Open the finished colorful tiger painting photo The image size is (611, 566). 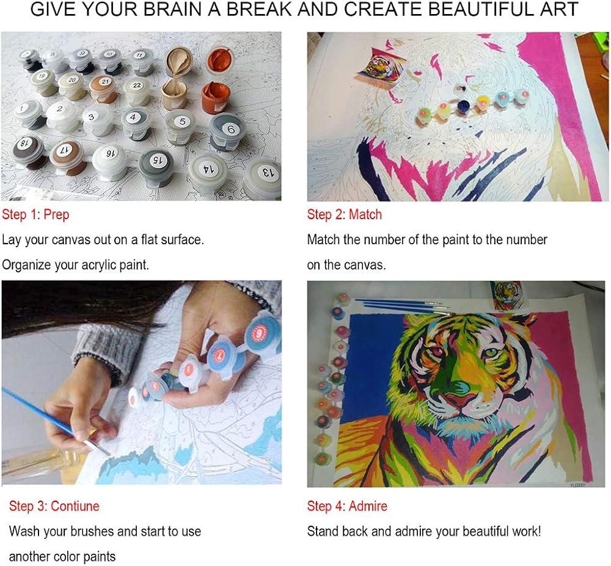pyautogui.click(x=456, y=384)
